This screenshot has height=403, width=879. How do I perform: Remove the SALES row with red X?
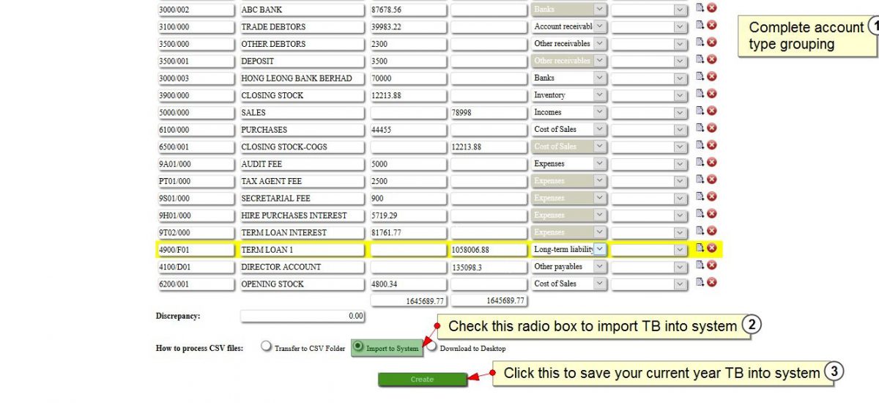point(711,111)
